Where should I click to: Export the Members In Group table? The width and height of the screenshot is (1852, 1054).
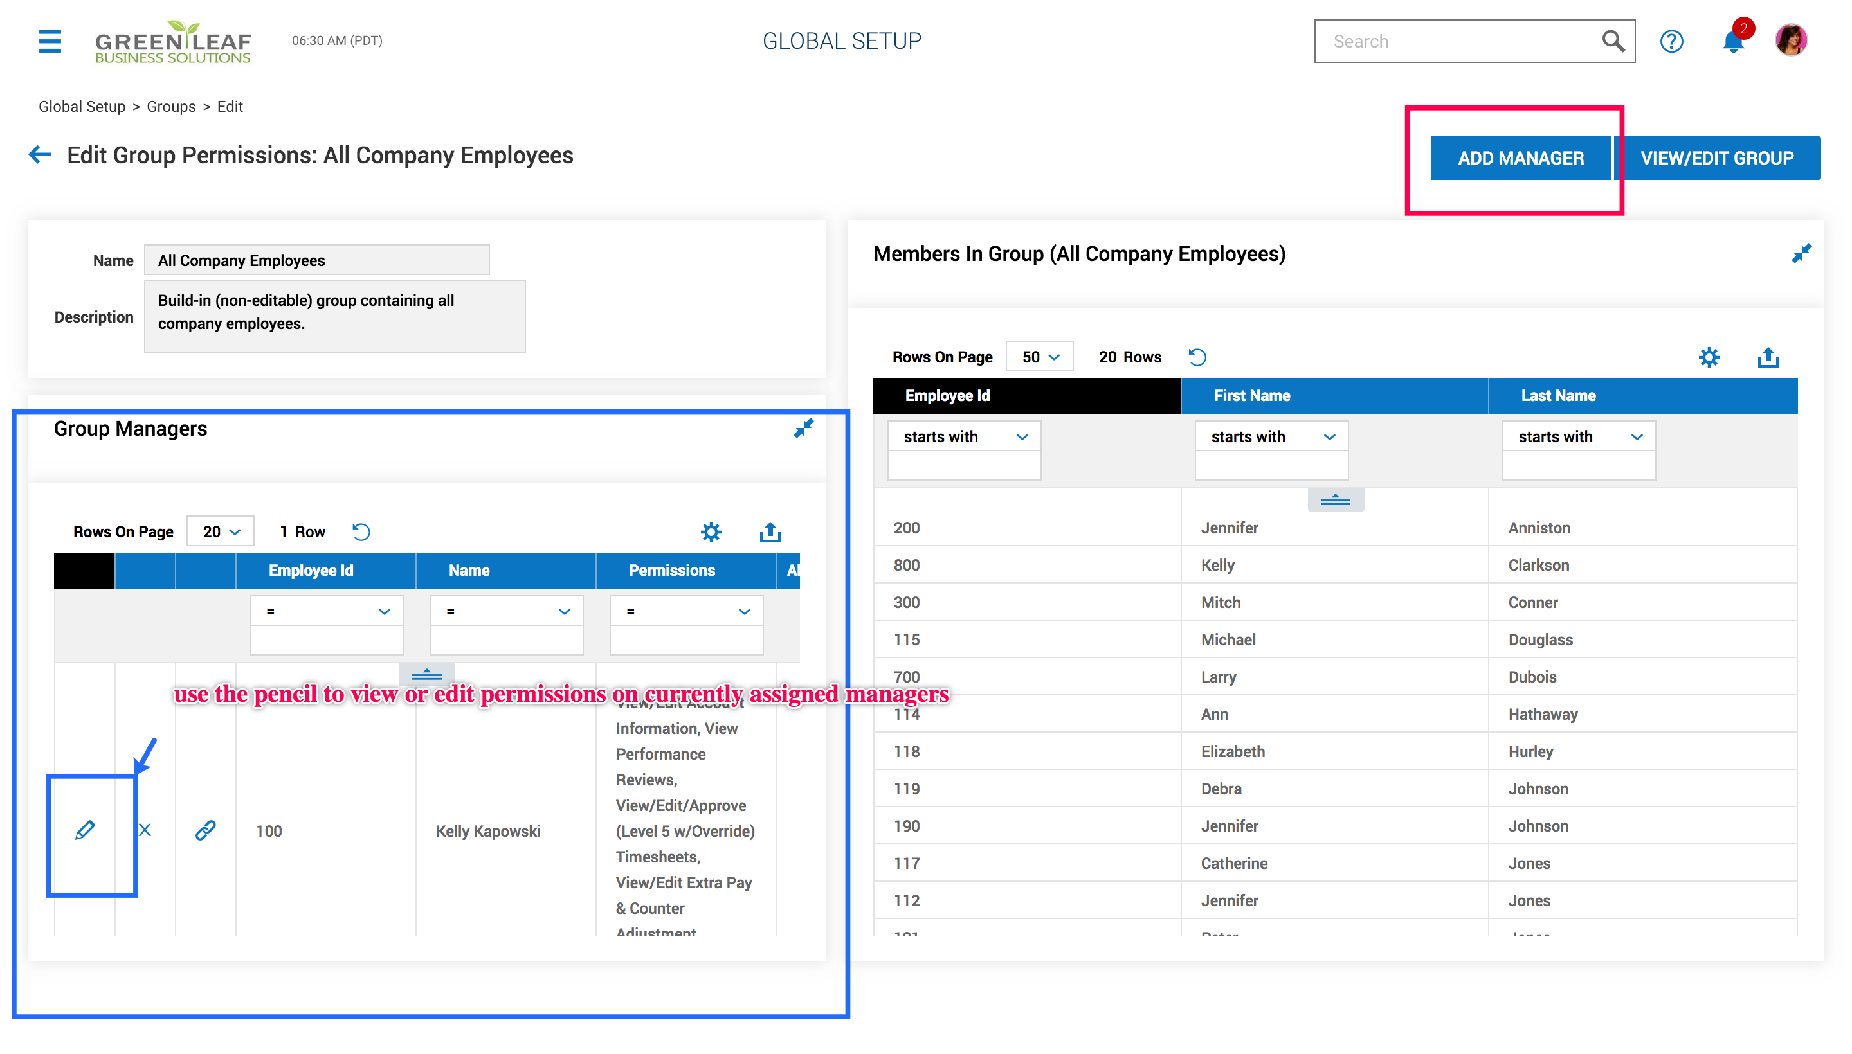(1767, 357)
